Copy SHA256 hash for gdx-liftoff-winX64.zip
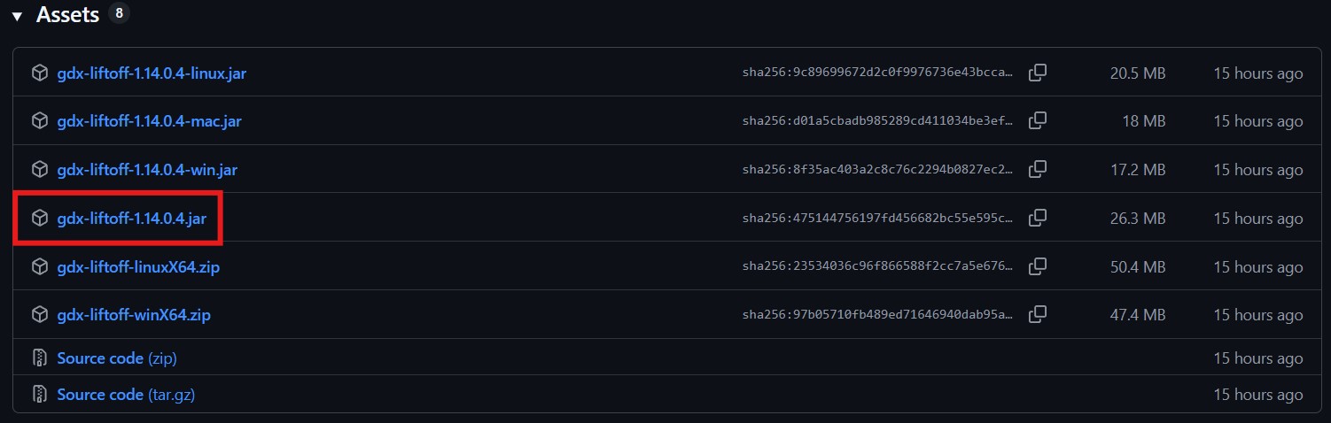Viewport: 1331px width, 423px height. coord(1038,314)
